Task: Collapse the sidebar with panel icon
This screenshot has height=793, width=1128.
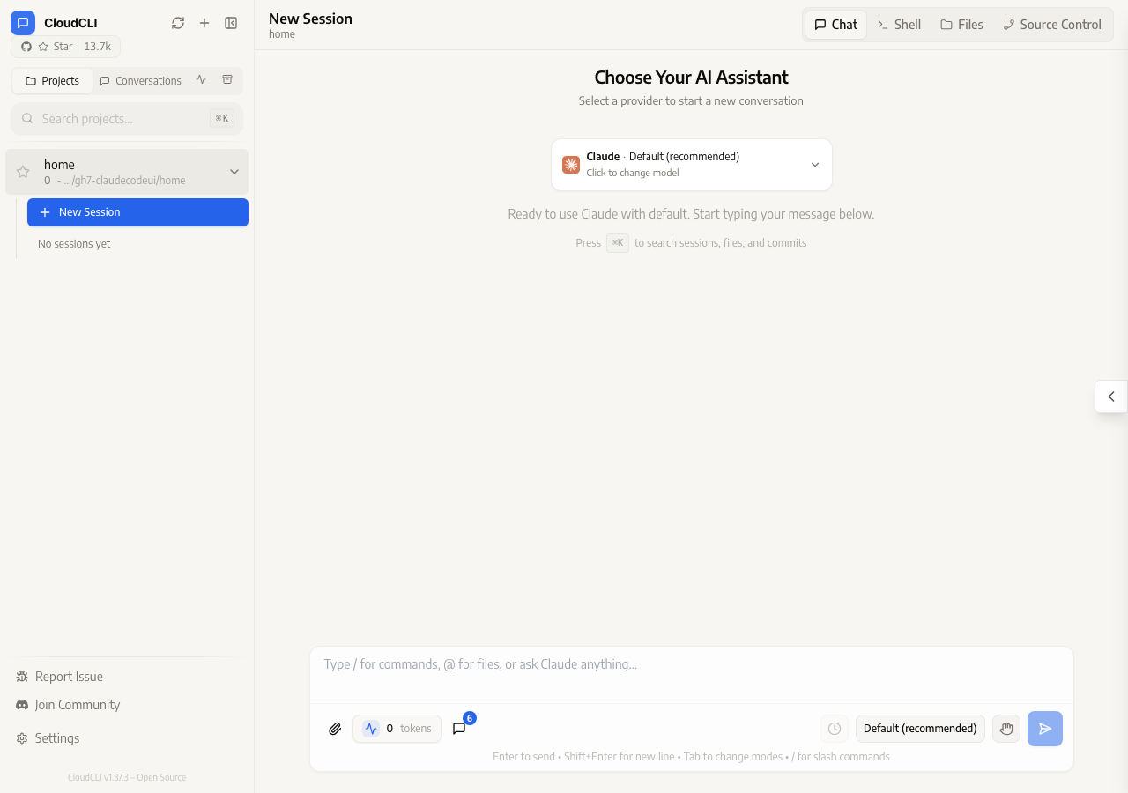Action: point(231,23)
